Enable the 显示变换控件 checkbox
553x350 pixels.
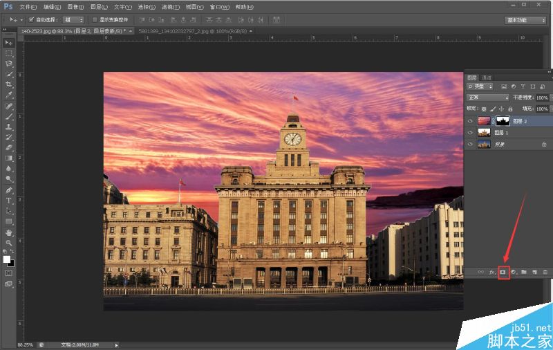click(95, 20)
